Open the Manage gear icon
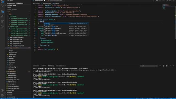This screenshot has width=176, height=99. point(2,95)
